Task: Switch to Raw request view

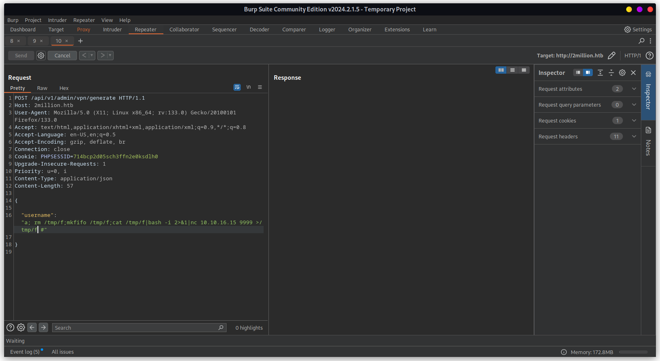Action: click(42, 88)
